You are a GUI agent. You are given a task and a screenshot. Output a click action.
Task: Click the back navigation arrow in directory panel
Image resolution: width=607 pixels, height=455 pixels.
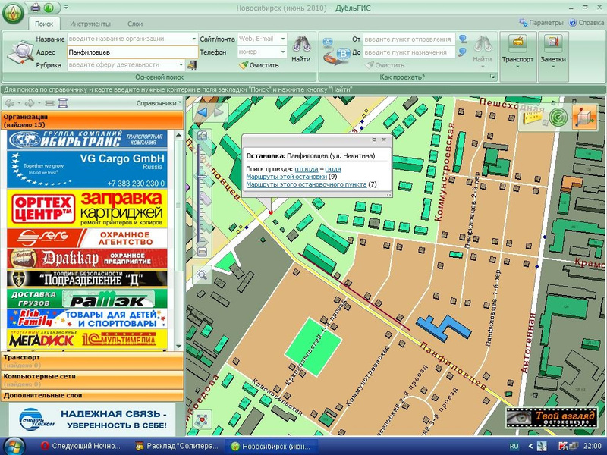[x=10, y=103]
